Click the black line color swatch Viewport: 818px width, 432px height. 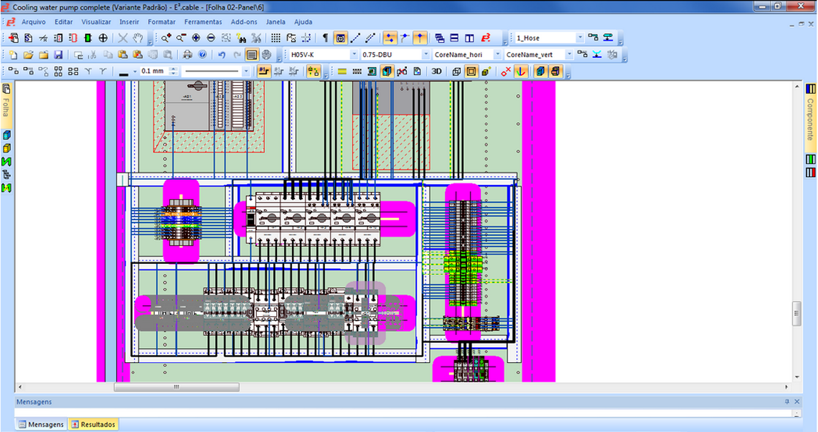tap(124, 71)
